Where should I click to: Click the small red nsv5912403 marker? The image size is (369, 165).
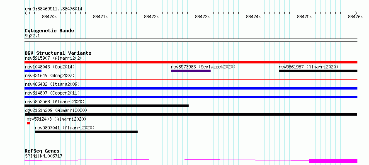tap(29, 123)
